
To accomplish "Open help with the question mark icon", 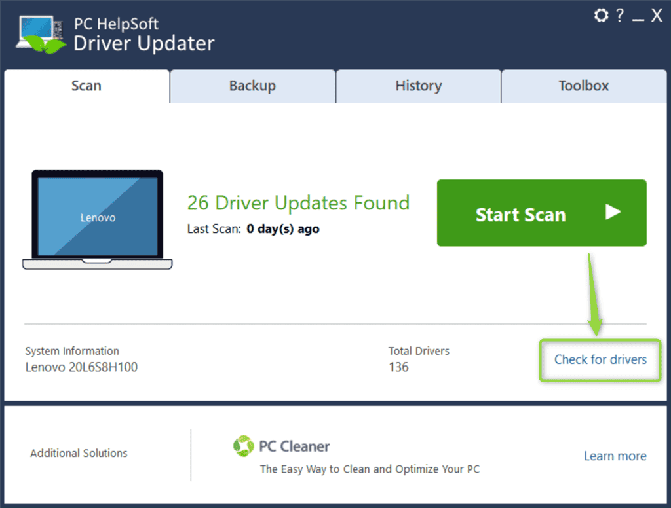I will pos(620,16).
